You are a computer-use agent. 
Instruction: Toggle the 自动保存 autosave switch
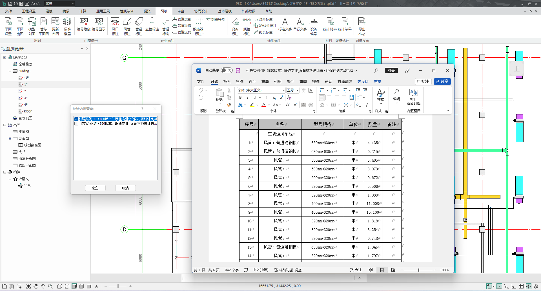click(227, 70)
